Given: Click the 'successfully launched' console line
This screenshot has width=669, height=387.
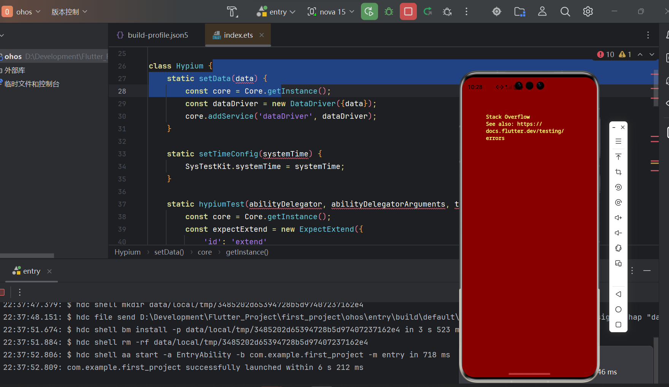Looking at the screenshot, I should (183, 367).
